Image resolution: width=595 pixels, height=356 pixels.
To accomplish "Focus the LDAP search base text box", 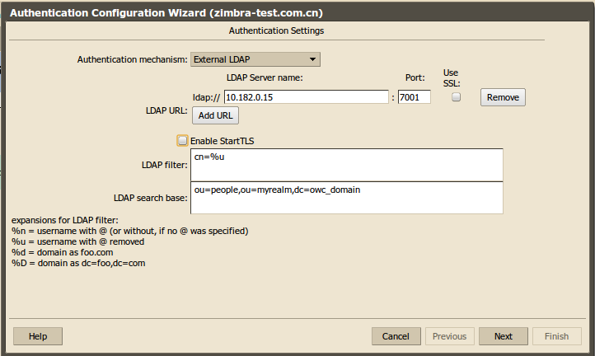I will [x=346, y=198].
